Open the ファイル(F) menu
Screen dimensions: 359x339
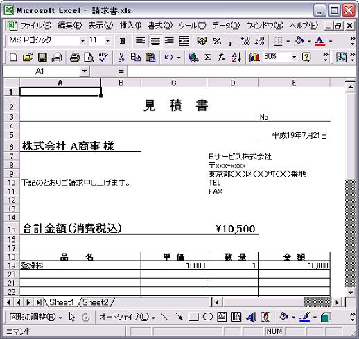coord(36,26)
